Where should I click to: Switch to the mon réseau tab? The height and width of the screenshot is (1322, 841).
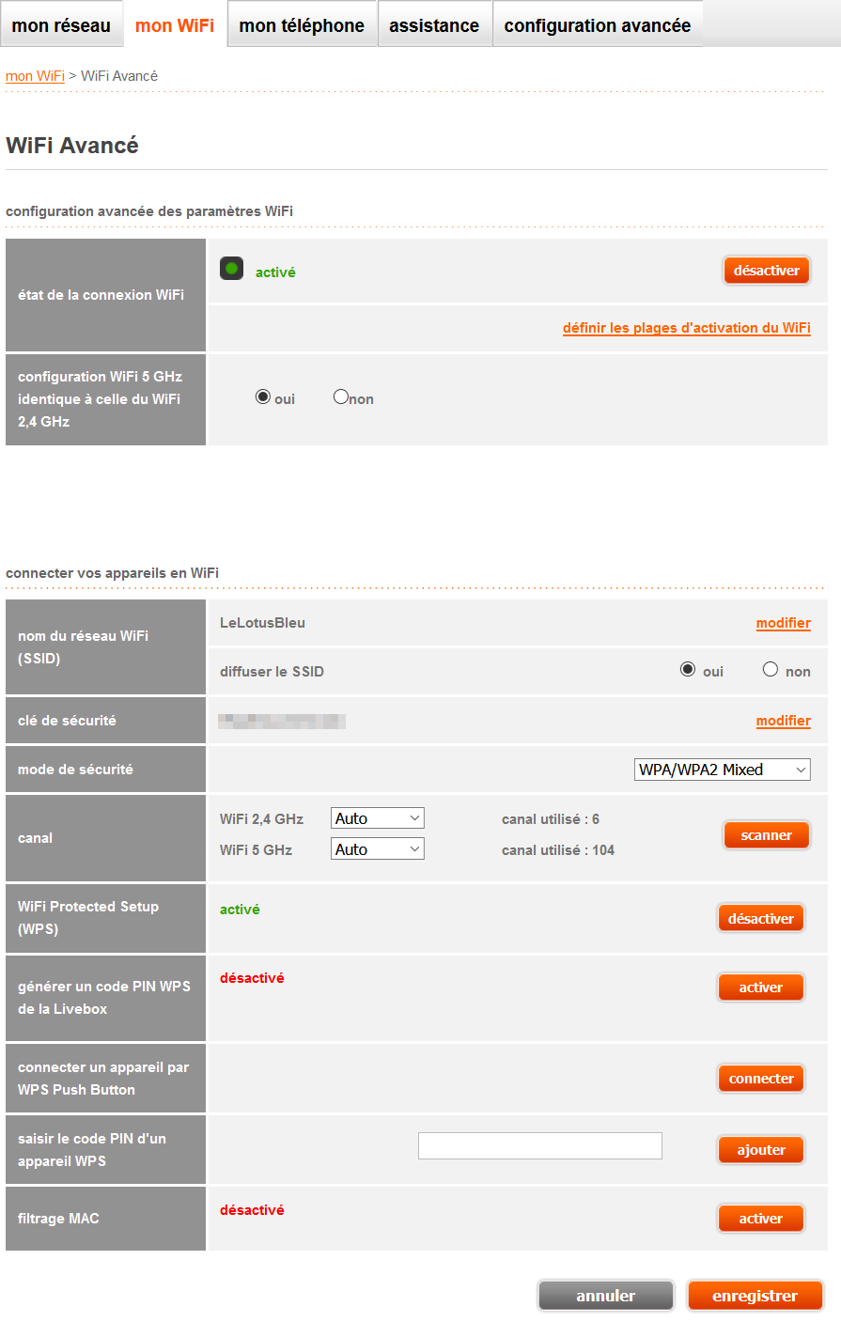click(x=61, y=24)
